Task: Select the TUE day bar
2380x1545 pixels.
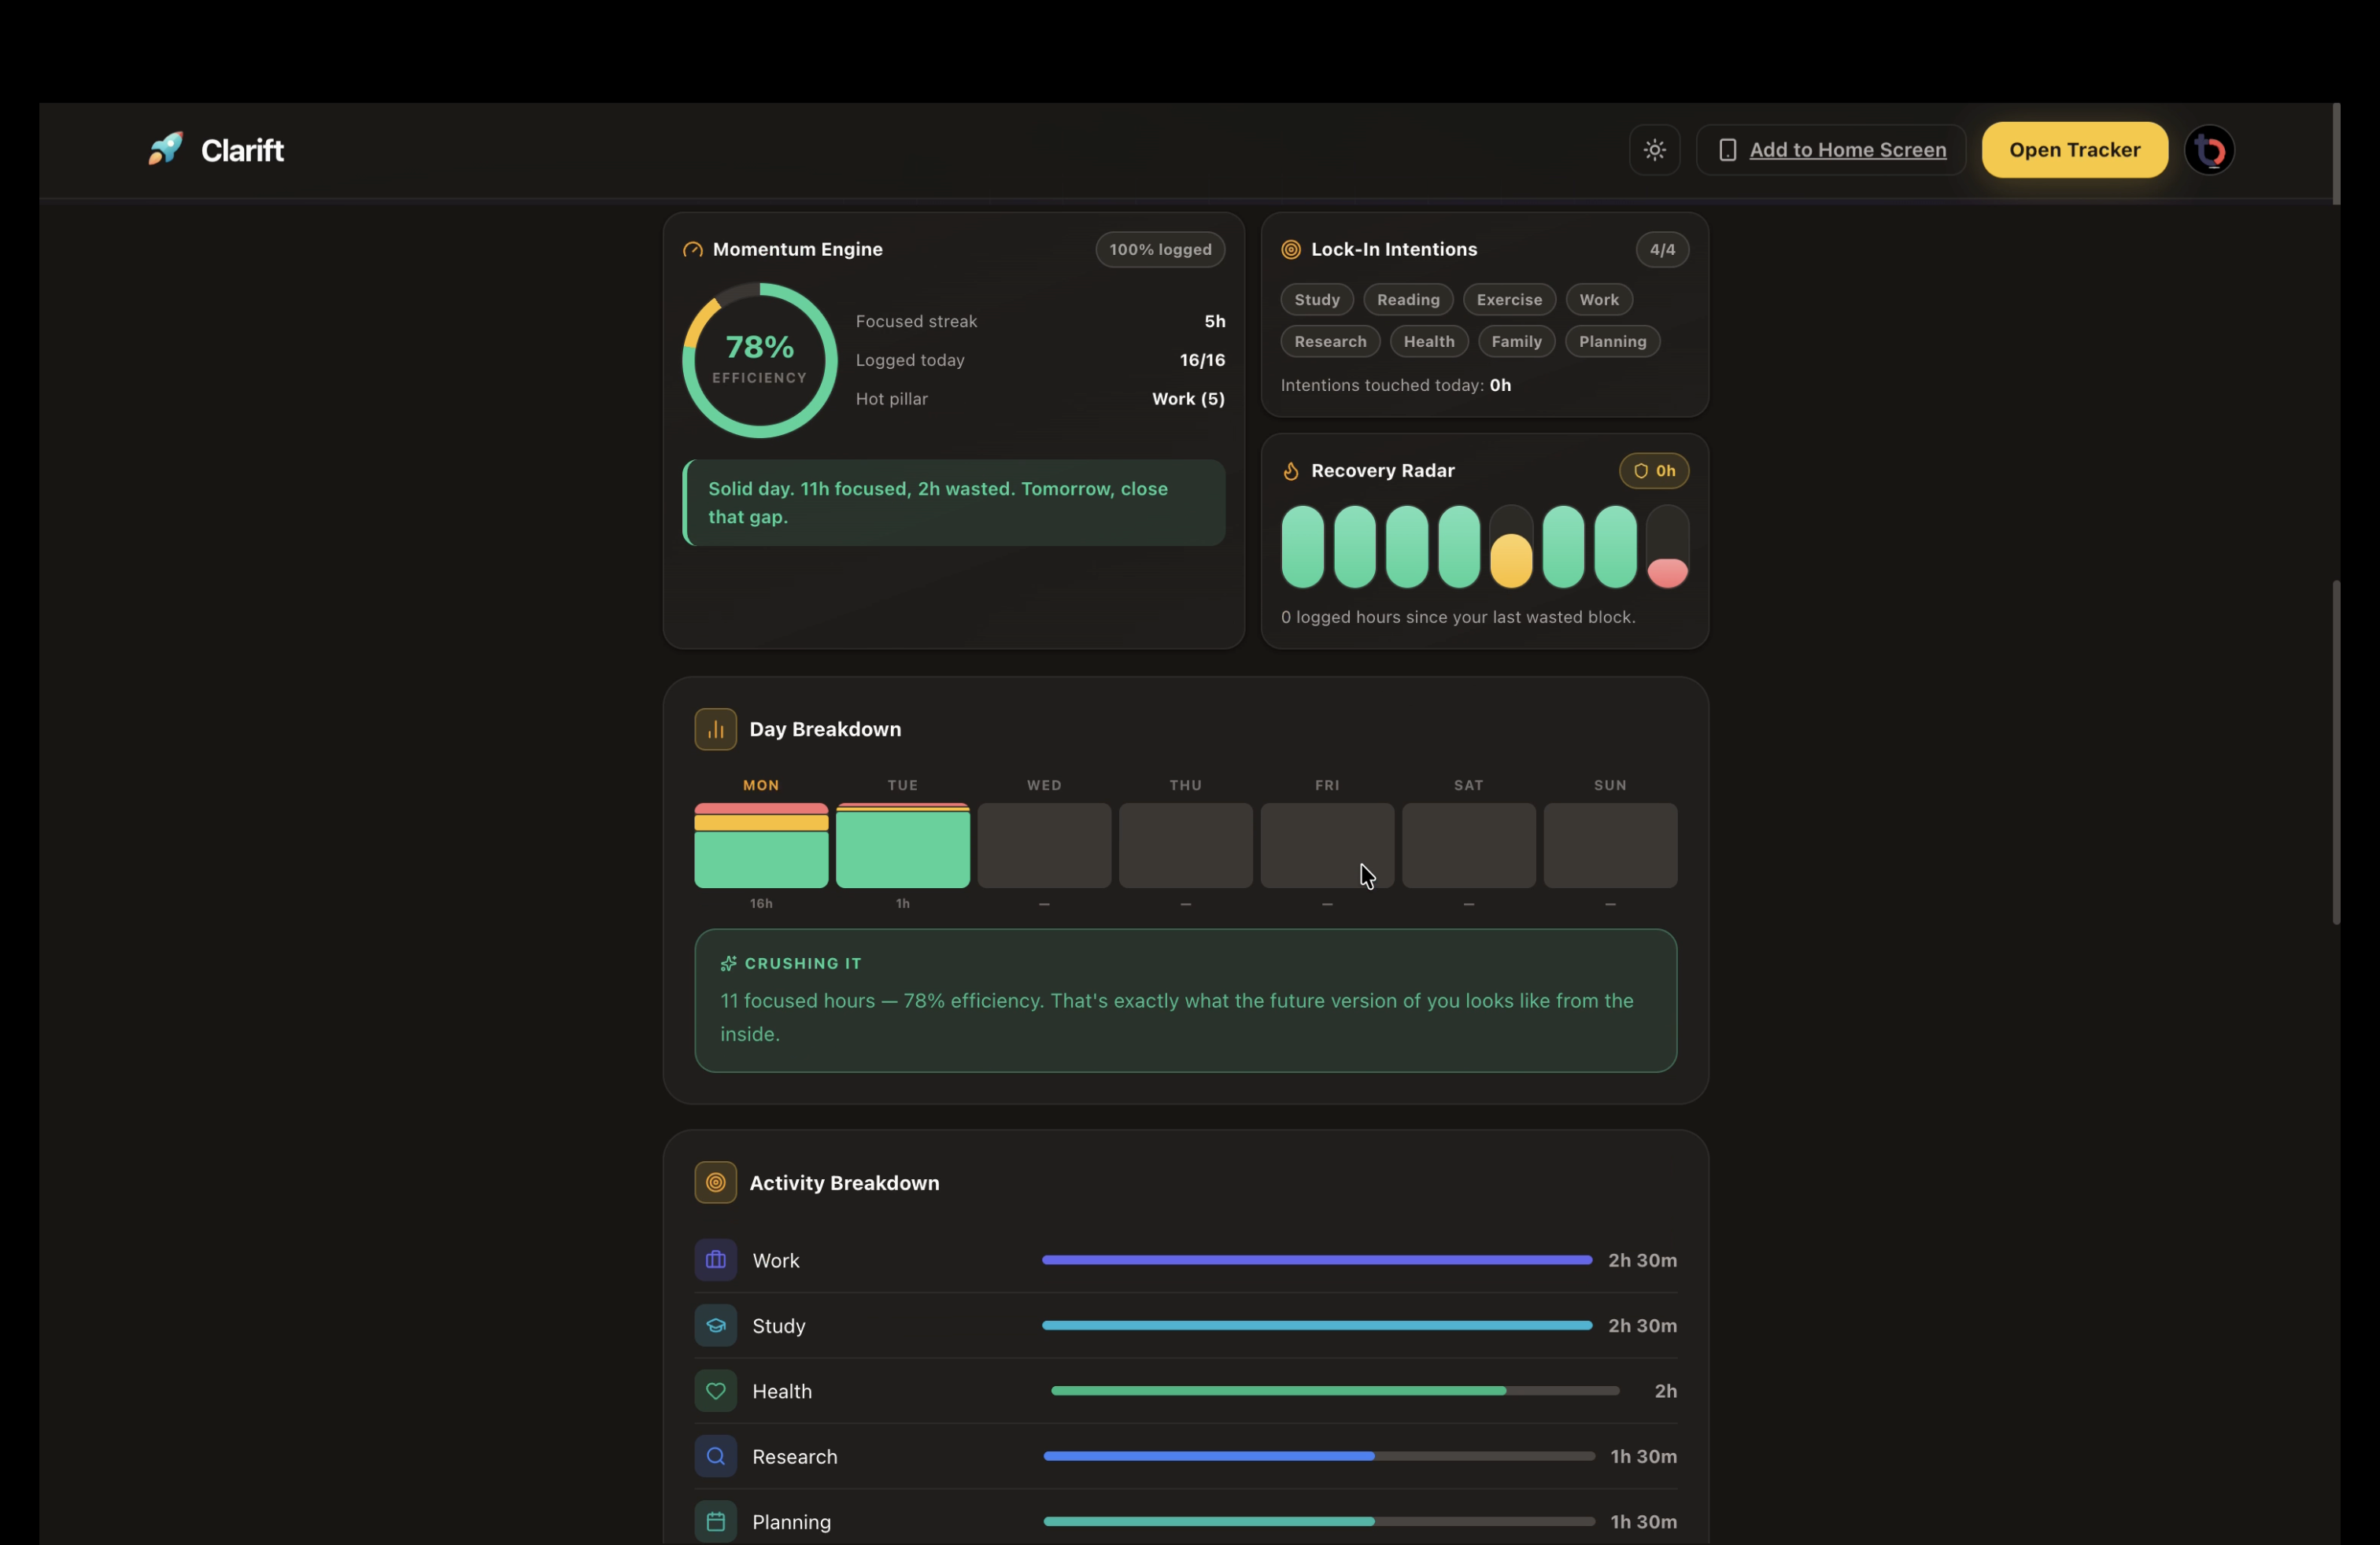Action: [902, 846]
